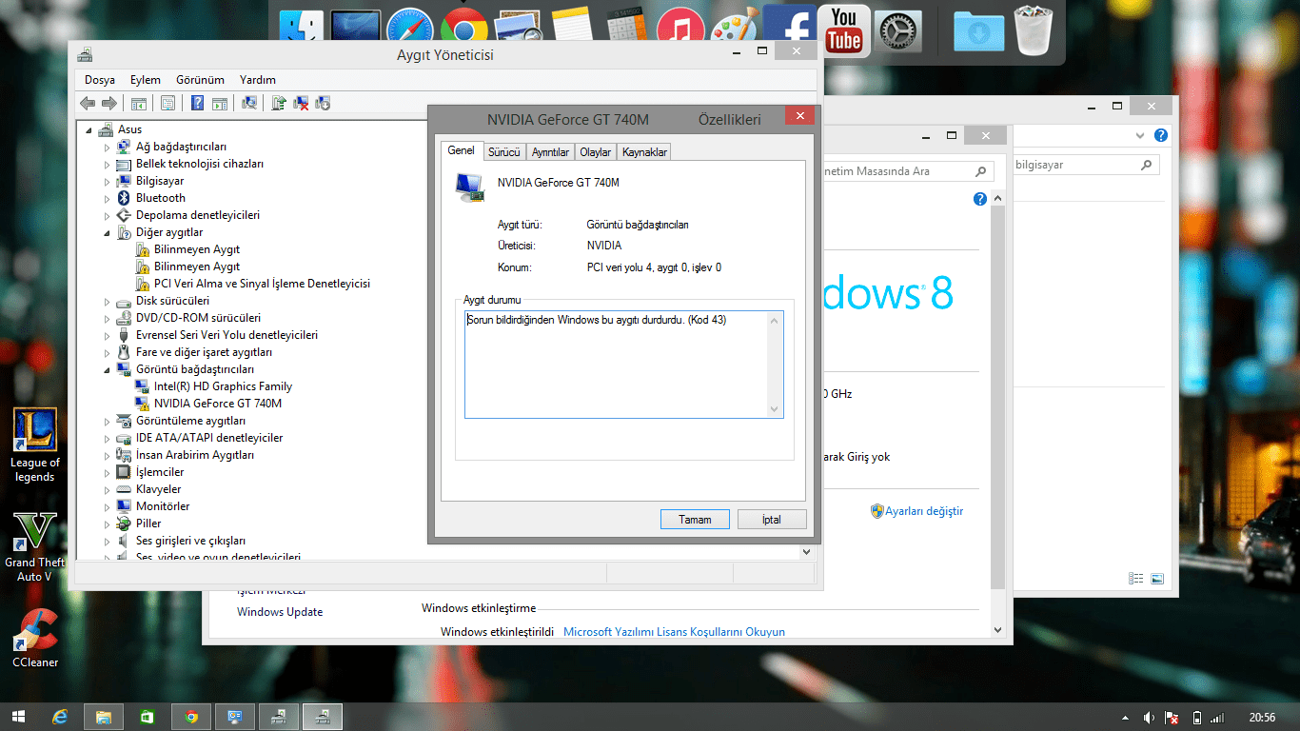Open System Preferences gear in the dock

click(897, 32)
